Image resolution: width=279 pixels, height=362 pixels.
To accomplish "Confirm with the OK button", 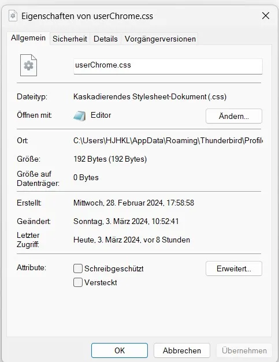I will tap(120, 350).
